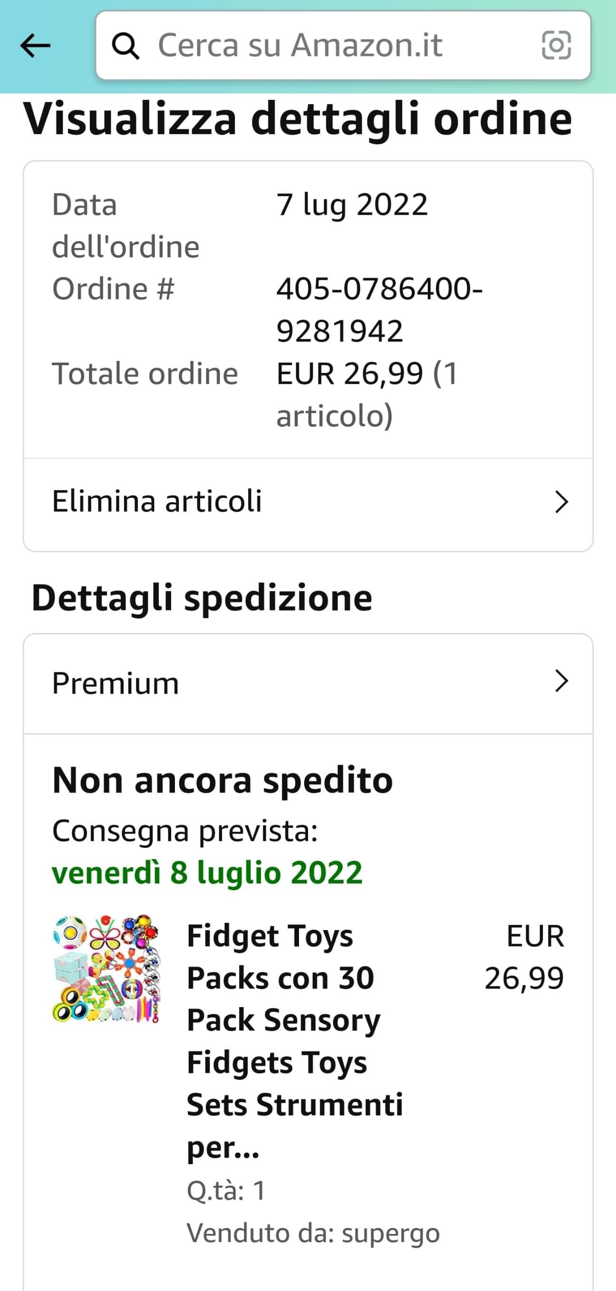616x1291 pixels.
Task: Focus the 'Cerca su Amazon.it' search field
Action: point(326,46)
